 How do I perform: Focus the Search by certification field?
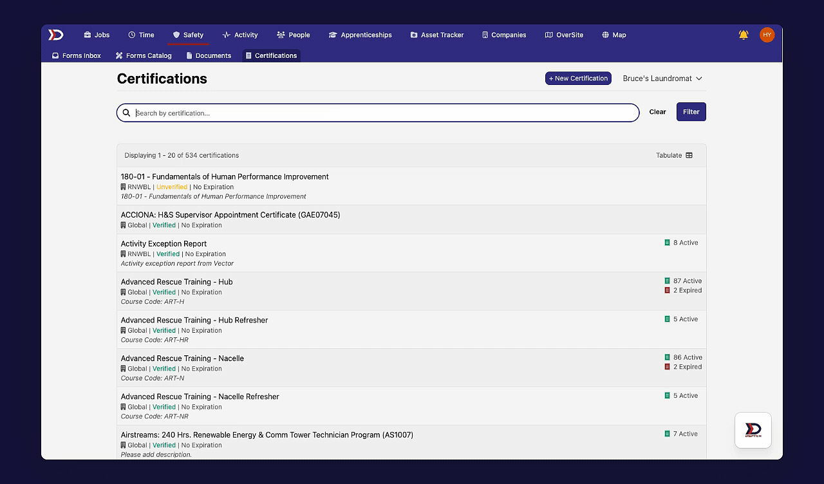tap(378, 113)
